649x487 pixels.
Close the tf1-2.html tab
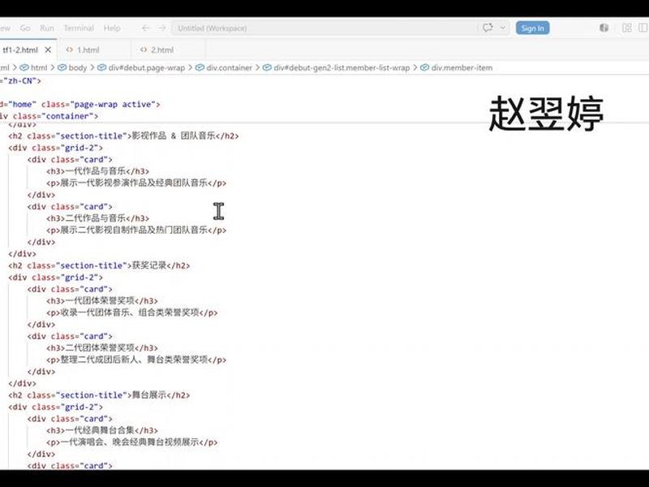(48, 50)
